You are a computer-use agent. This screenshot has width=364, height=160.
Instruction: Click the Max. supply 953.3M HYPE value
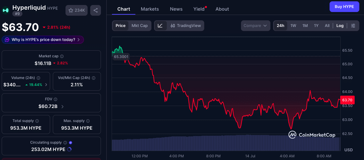pyautogui.click(x=77, y=128)
